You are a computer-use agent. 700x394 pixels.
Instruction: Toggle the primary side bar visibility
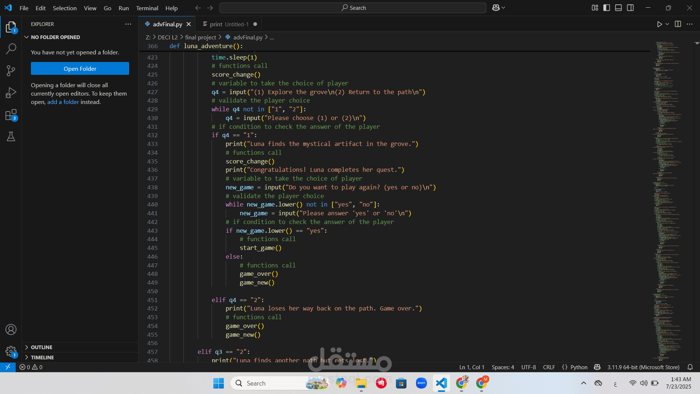pos(607,8)
